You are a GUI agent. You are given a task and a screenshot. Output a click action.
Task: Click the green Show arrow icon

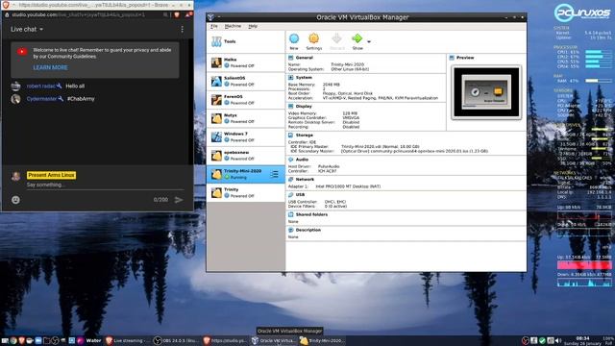tap(357, 38)
